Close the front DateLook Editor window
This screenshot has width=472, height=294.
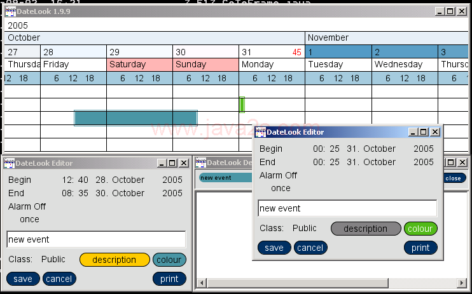click(x=434, y=132)
